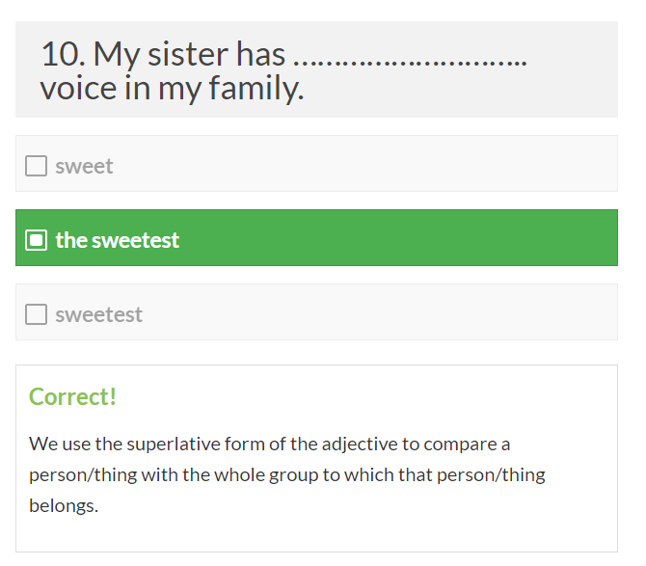
Task: Select the "sweet" answer label text
Action: click(x=84, y=166)
